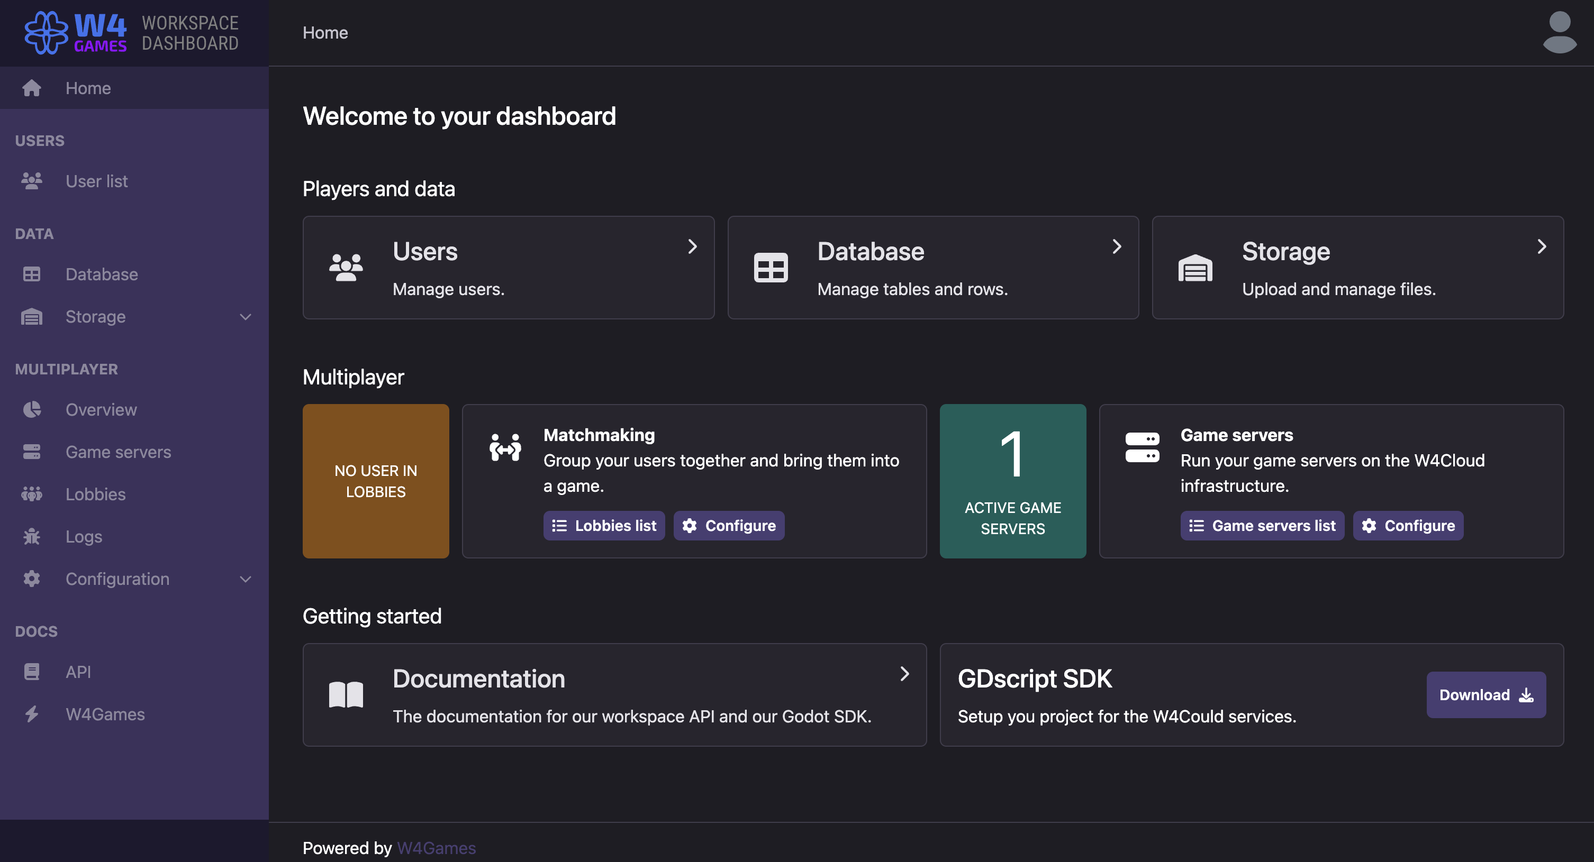The width and height of the screenshot is (1594, 862).
Task: Click the Game servers icon in sidebar
Action: point(32,452)
